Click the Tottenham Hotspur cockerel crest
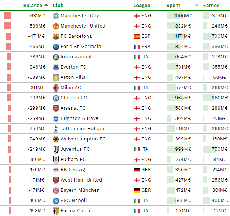 (x=56, y=129)
